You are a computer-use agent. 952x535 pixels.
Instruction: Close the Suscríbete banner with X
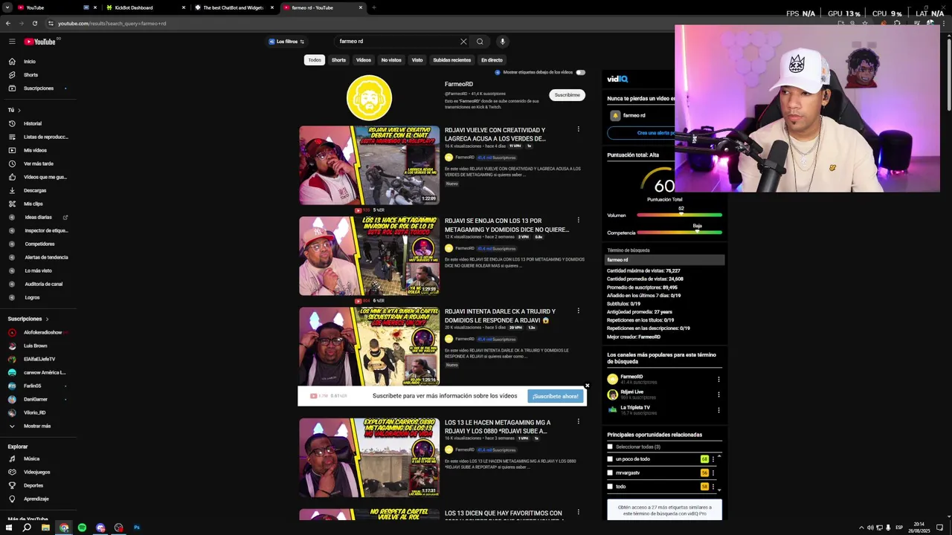tap(587, 386)
